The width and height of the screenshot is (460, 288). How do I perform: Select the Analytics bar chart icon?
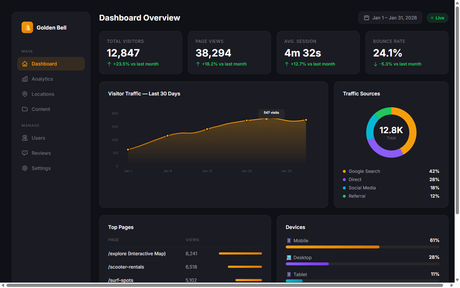coord(24,79)
